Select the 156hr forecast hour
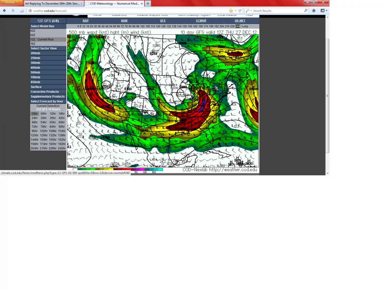Screen dimensions: 386x289 click(53, 140)
